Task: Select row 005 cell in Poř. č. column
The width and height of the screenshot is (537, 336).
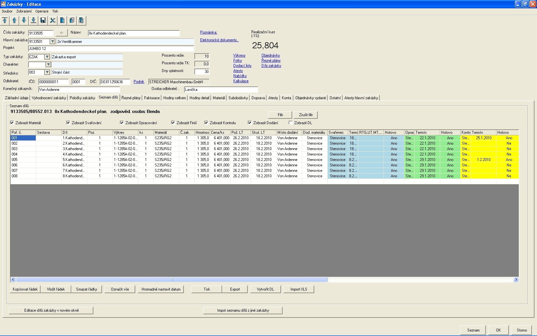Action: [23, 160]
